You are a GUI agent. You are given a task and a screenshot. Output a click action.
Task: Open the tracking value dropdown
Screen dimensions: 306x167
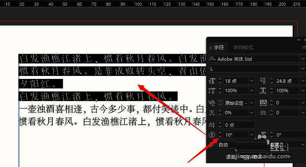tap(303, 103)
